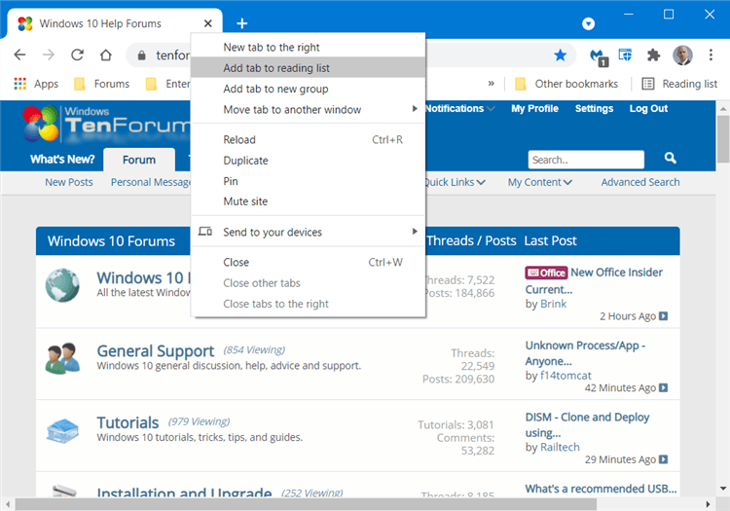The image size is (730, 511).
Task: Go to last post arrow for DISM thread
Action: [x=664, y=459]
